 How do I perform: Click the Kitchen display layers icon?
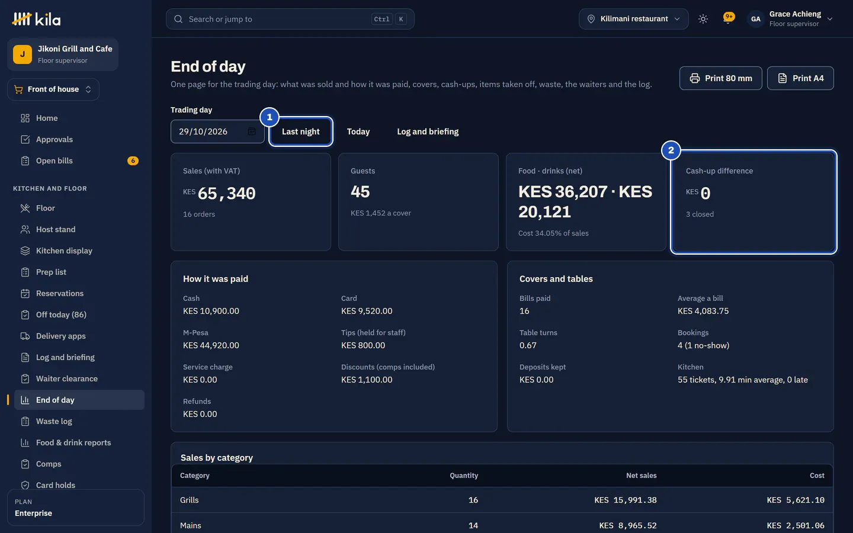pos(25,251)
